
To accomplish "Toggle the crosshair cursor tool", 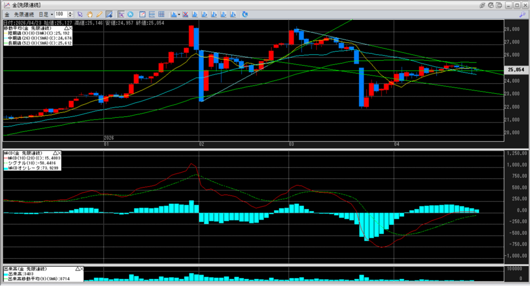I will click(x=121, y=14).
